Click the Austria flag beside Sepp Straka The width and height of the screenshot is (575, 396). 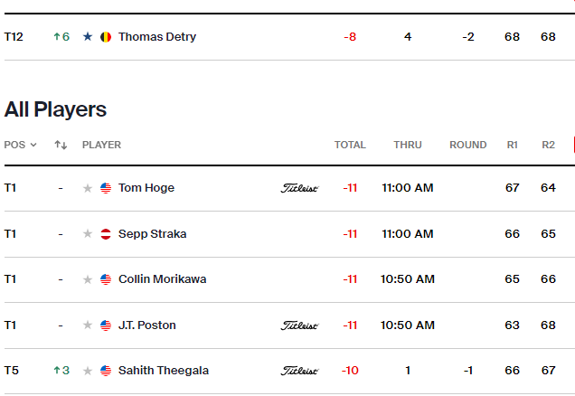pos(106,234)
